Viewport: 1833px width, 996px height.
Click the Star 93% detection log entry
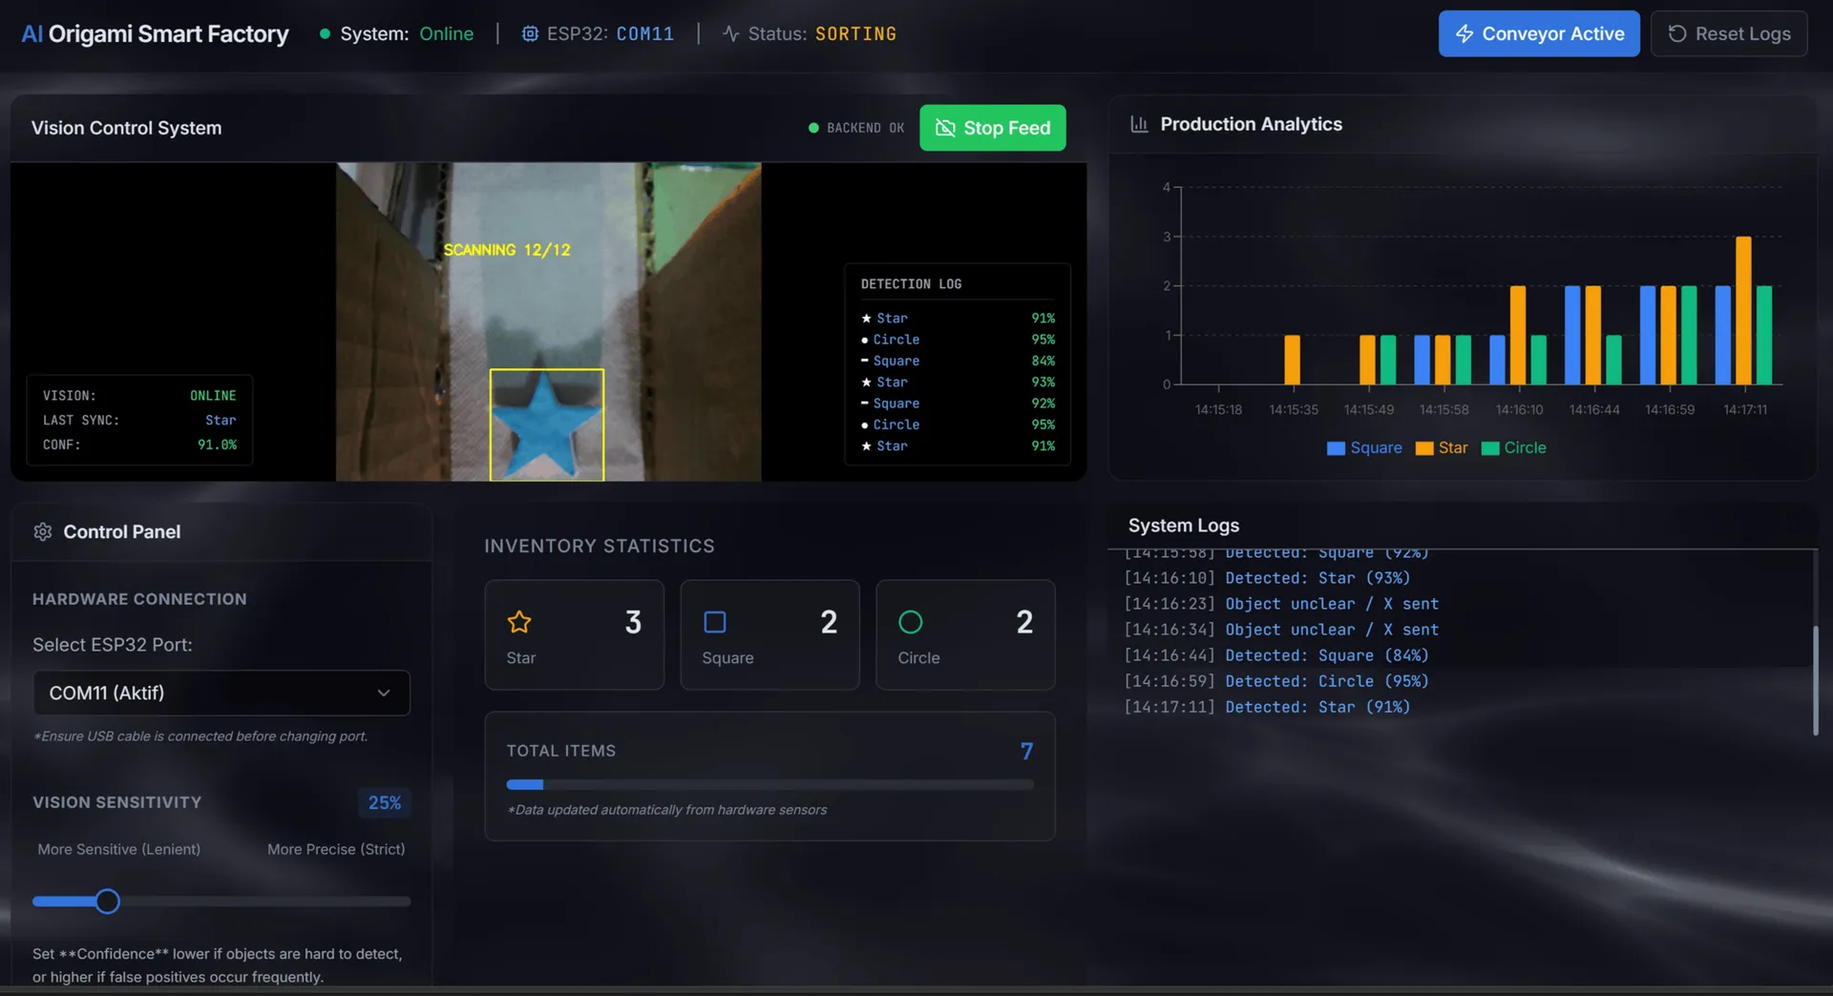pos(958,382)
